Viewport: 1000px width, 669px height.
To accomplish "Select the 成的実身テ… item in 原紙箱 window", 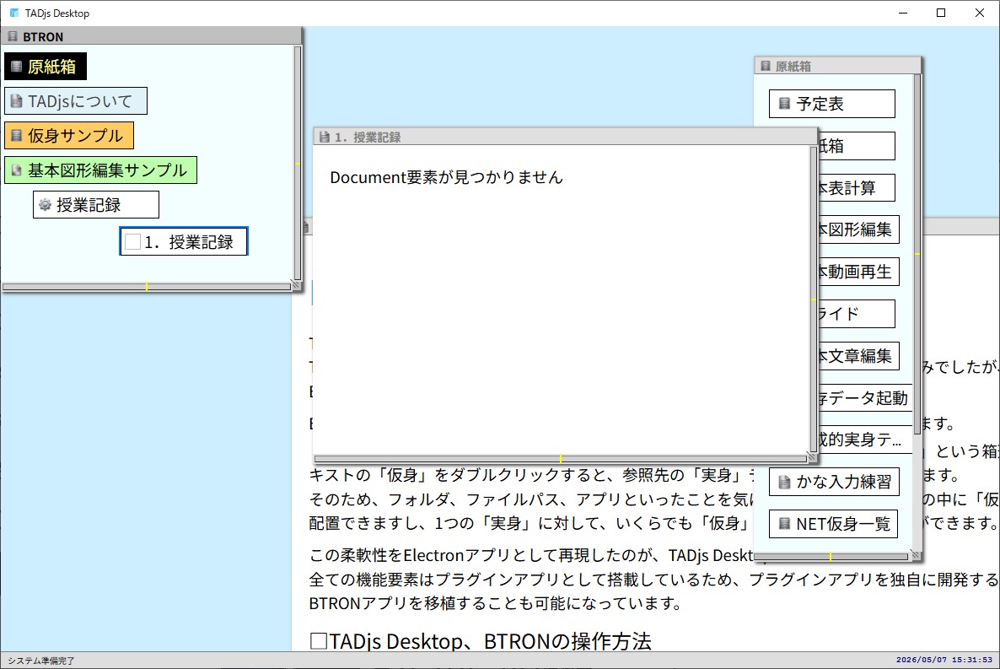I will pyautogui.click(x=865, y=440).
